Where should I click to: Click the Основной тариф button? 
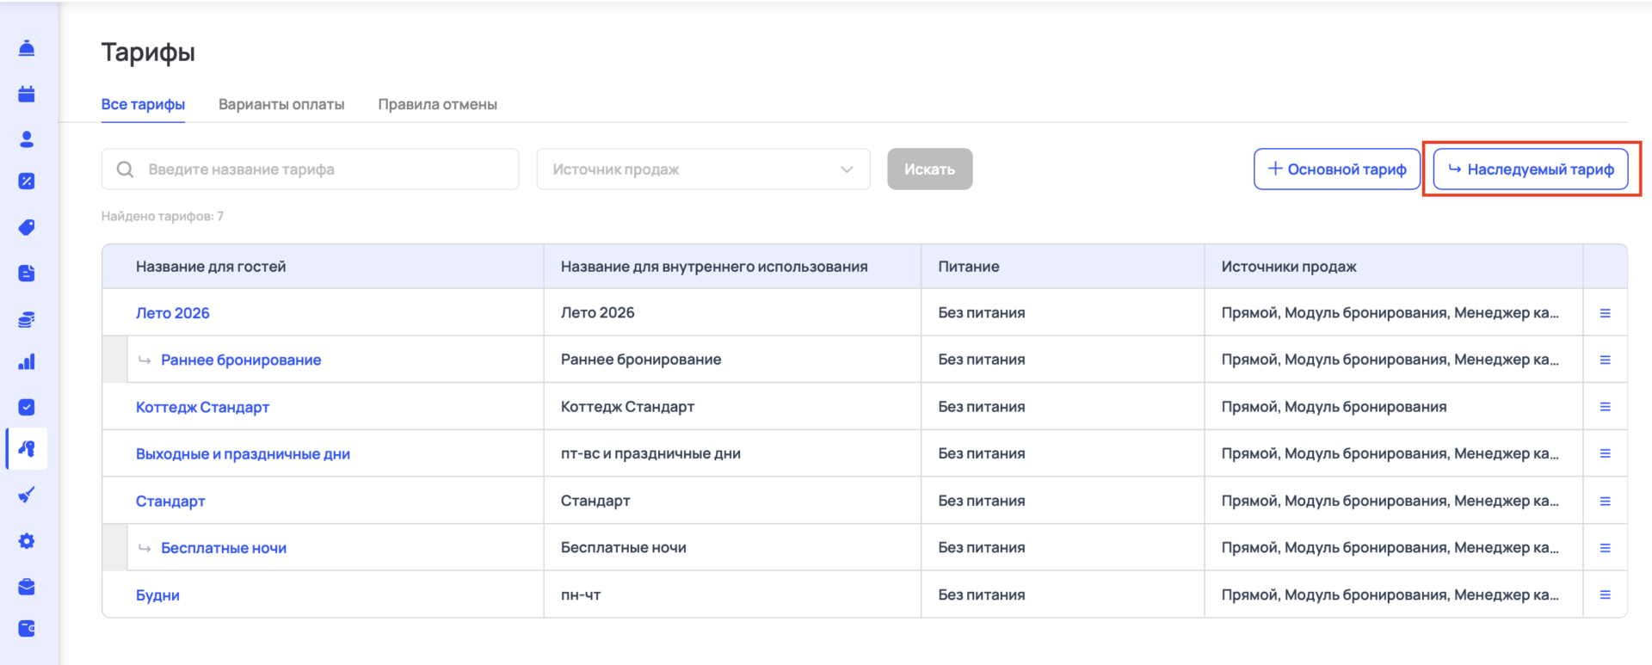[x=1336, y=169]
